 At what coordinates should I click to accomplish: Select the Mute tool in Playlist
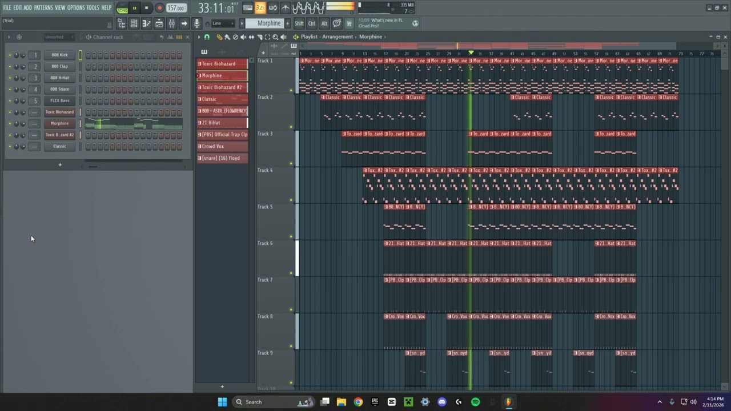tap(243, 37)
